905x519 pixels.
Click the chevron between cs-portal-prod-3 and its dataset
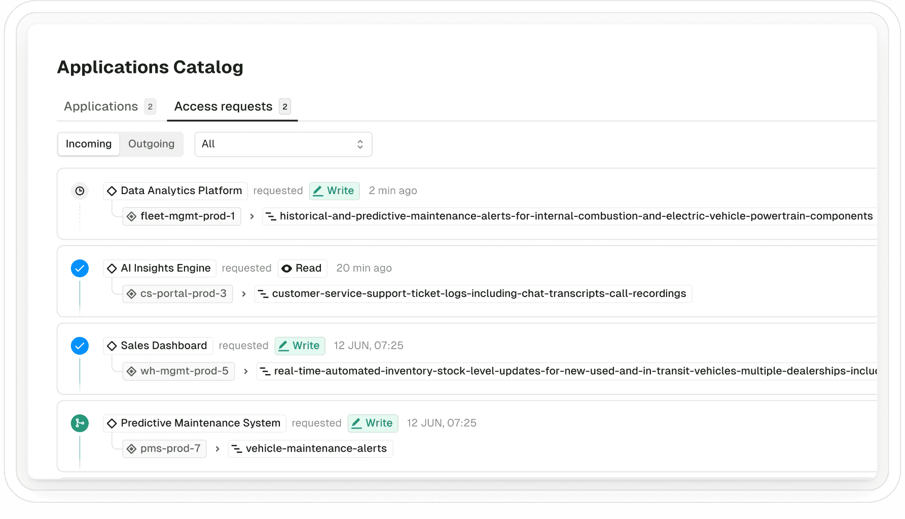(x=244, y=293)
